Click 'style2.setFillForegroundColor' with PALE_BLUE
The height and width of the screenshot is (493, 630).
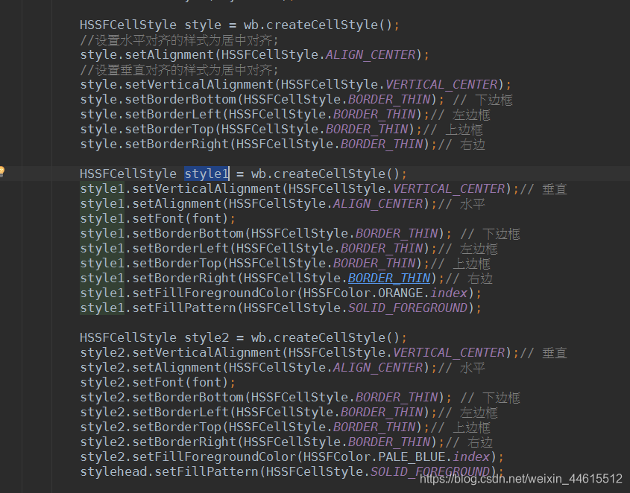(x=292, y=457)
